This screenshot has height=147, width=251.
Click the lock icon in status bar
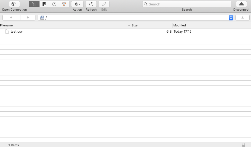(x=243, y=145)
